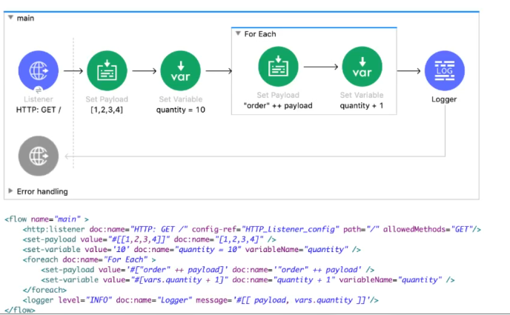This screenshot has height=315, width=510.
Task: Click the "HTTP: GET /" label
Action: pos(38,110)
